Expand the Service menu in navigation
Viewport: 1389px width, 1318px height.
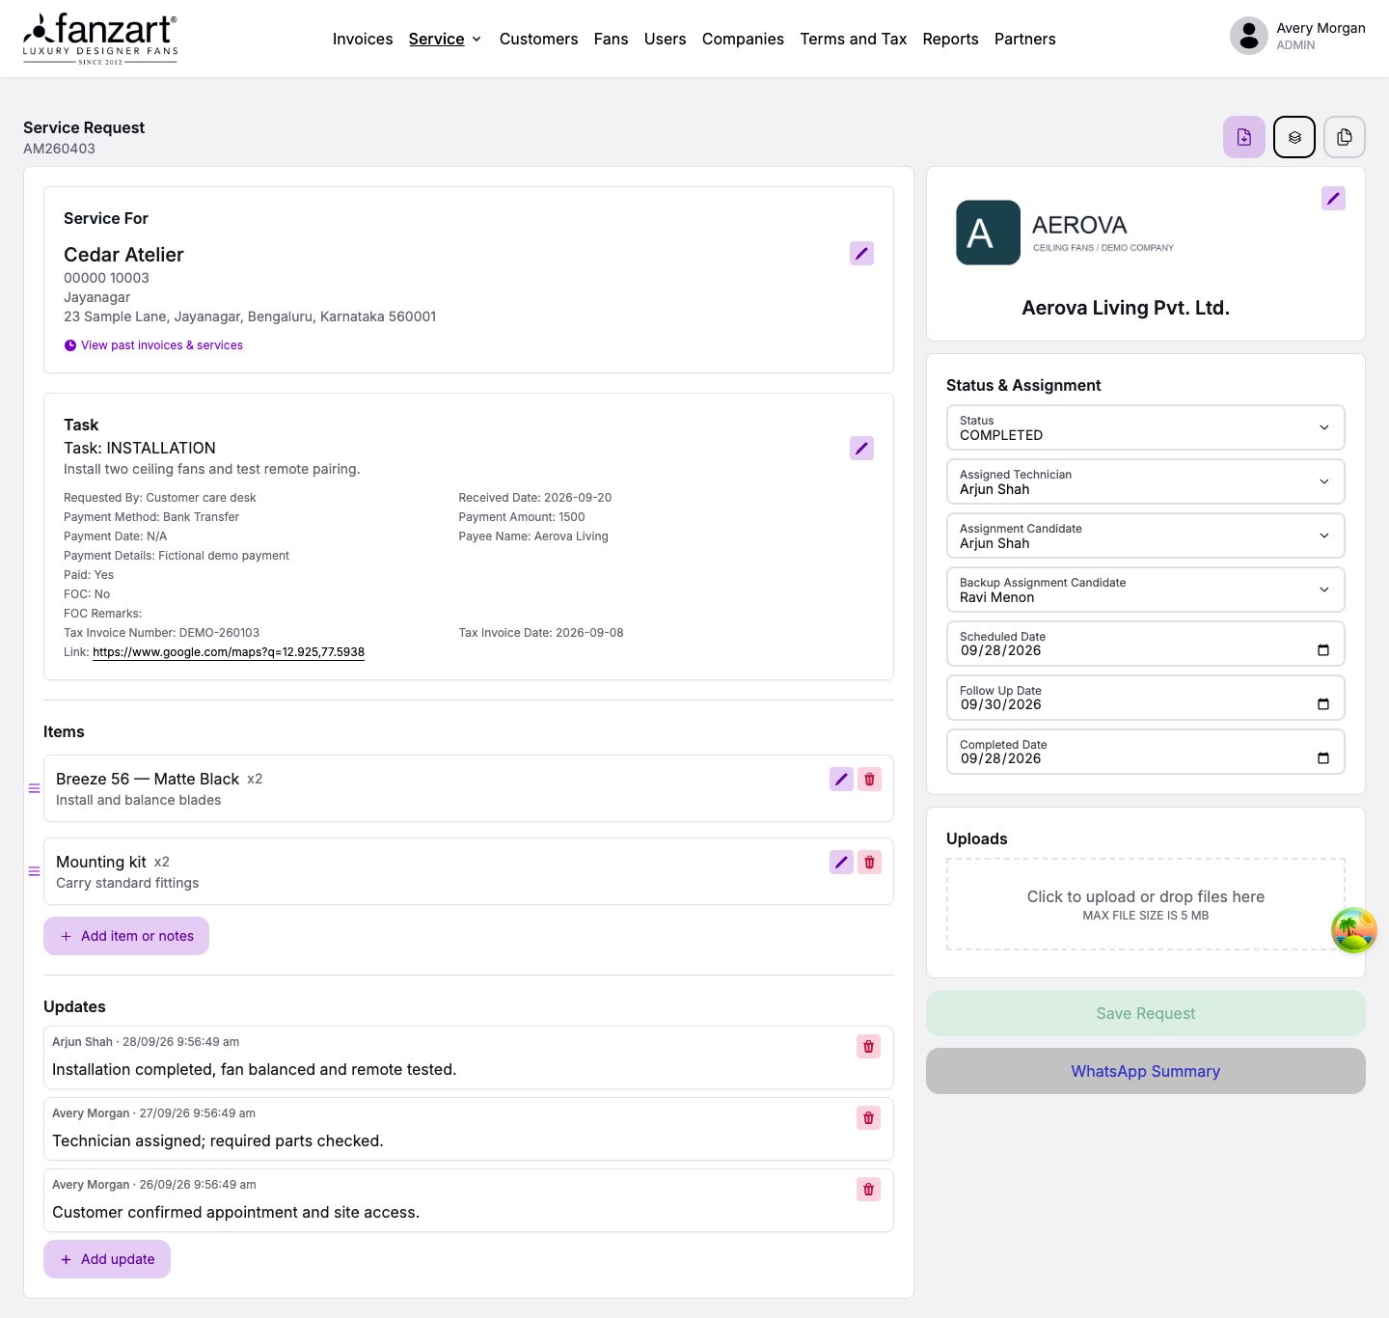(x=445, y=39)
